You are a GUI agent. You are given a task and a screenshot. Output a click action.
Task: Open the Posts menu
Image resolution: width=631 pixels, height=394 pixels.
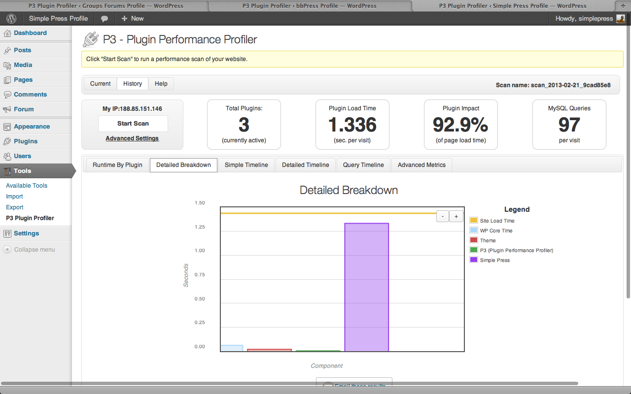(x=23, y=50)
